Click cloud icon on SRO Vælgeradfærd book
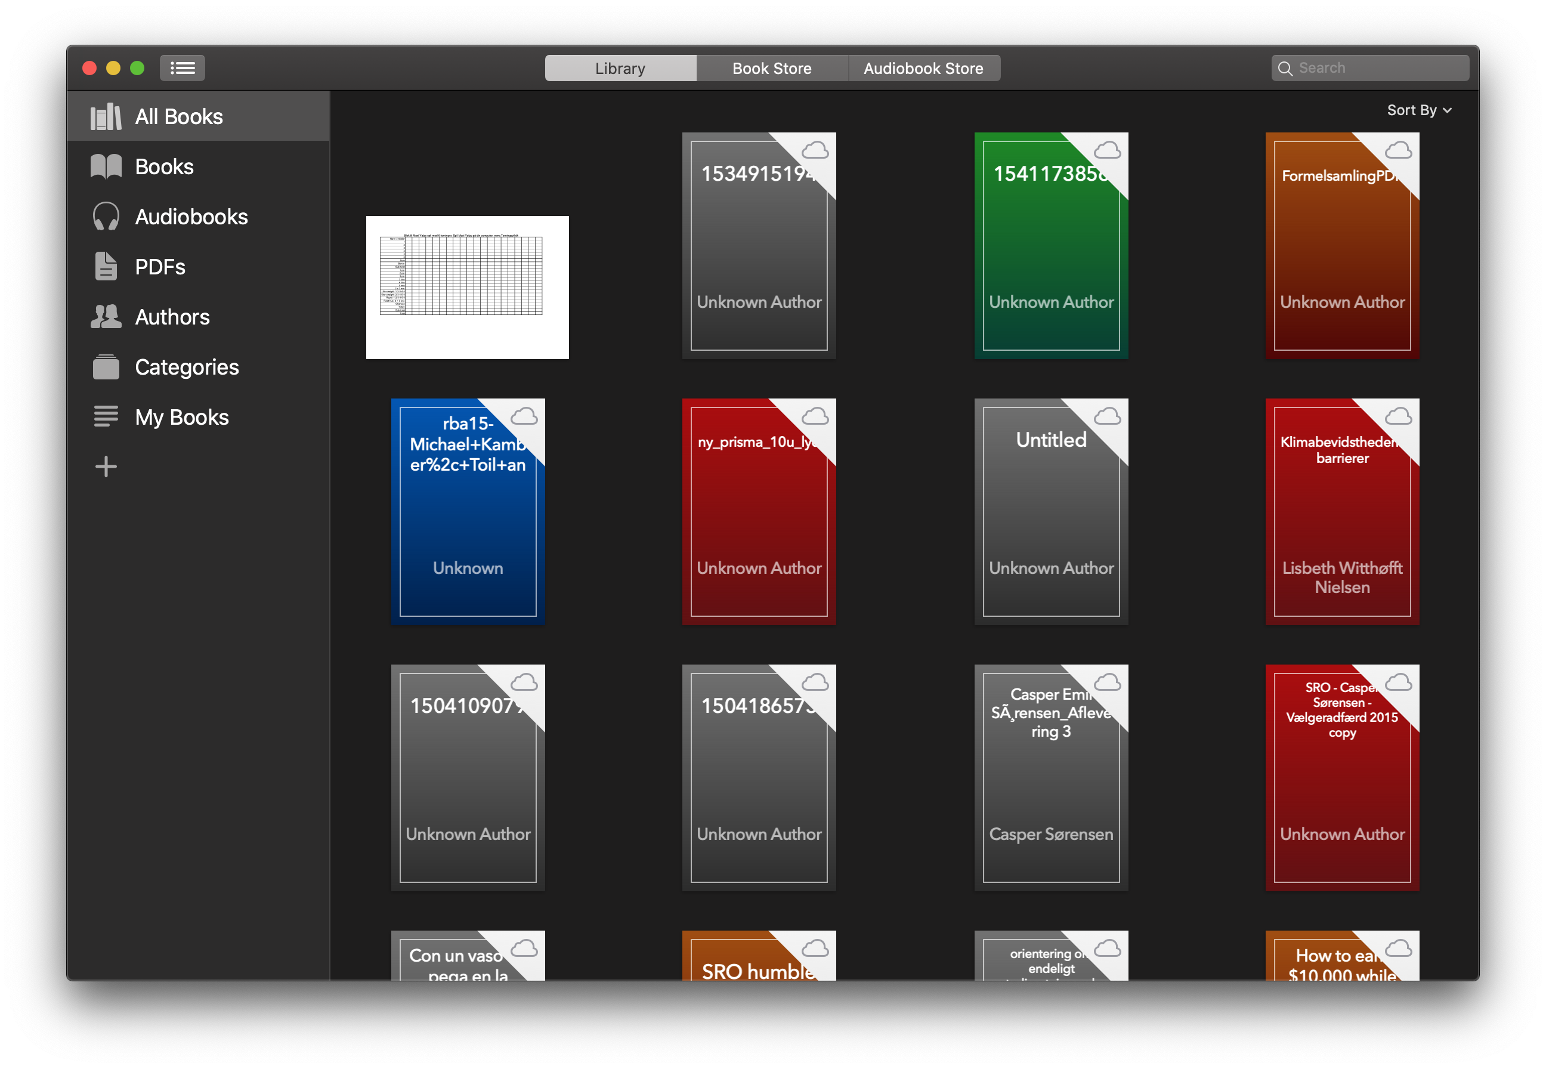The width and height of the screenshot is (1546, 1069). tap(1398, 682)
